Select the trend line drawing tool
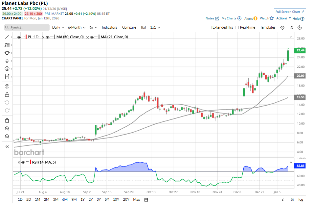 coord(7,37)
